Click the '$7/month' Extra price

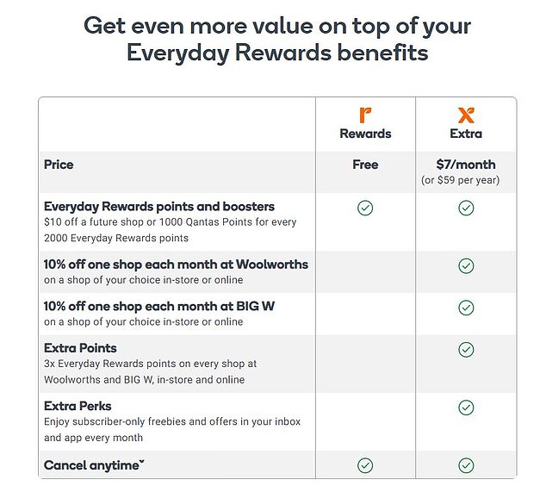pos(466,165)
